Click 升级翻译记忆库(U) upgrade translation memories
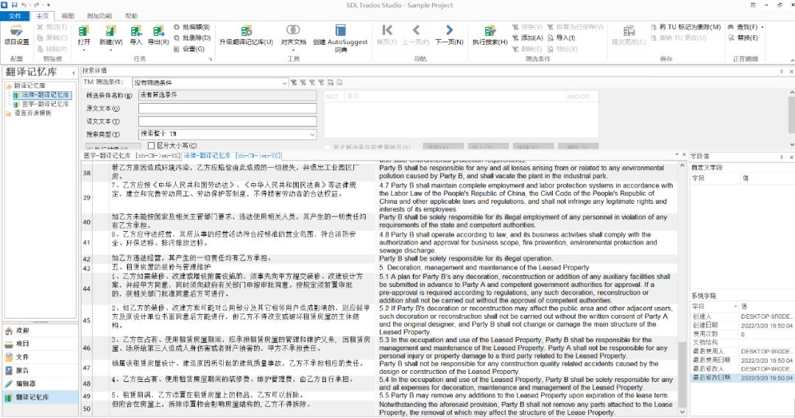 tap(246, 35)
